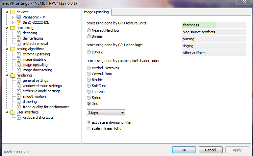Click the decoding page icon
The width and height of the screenshot is (253, 156).
pos(19,33)
